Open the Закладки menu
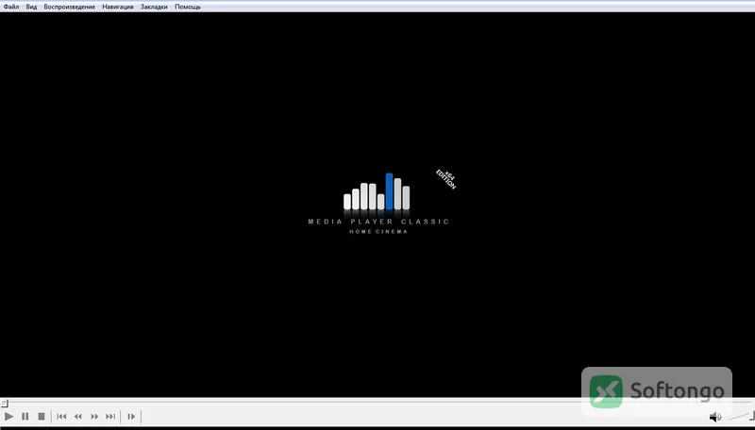The image size is (755, 430). tap(154, 7)
